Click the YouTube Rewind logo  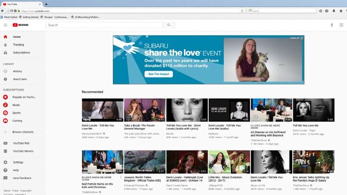tap(21, 25)
